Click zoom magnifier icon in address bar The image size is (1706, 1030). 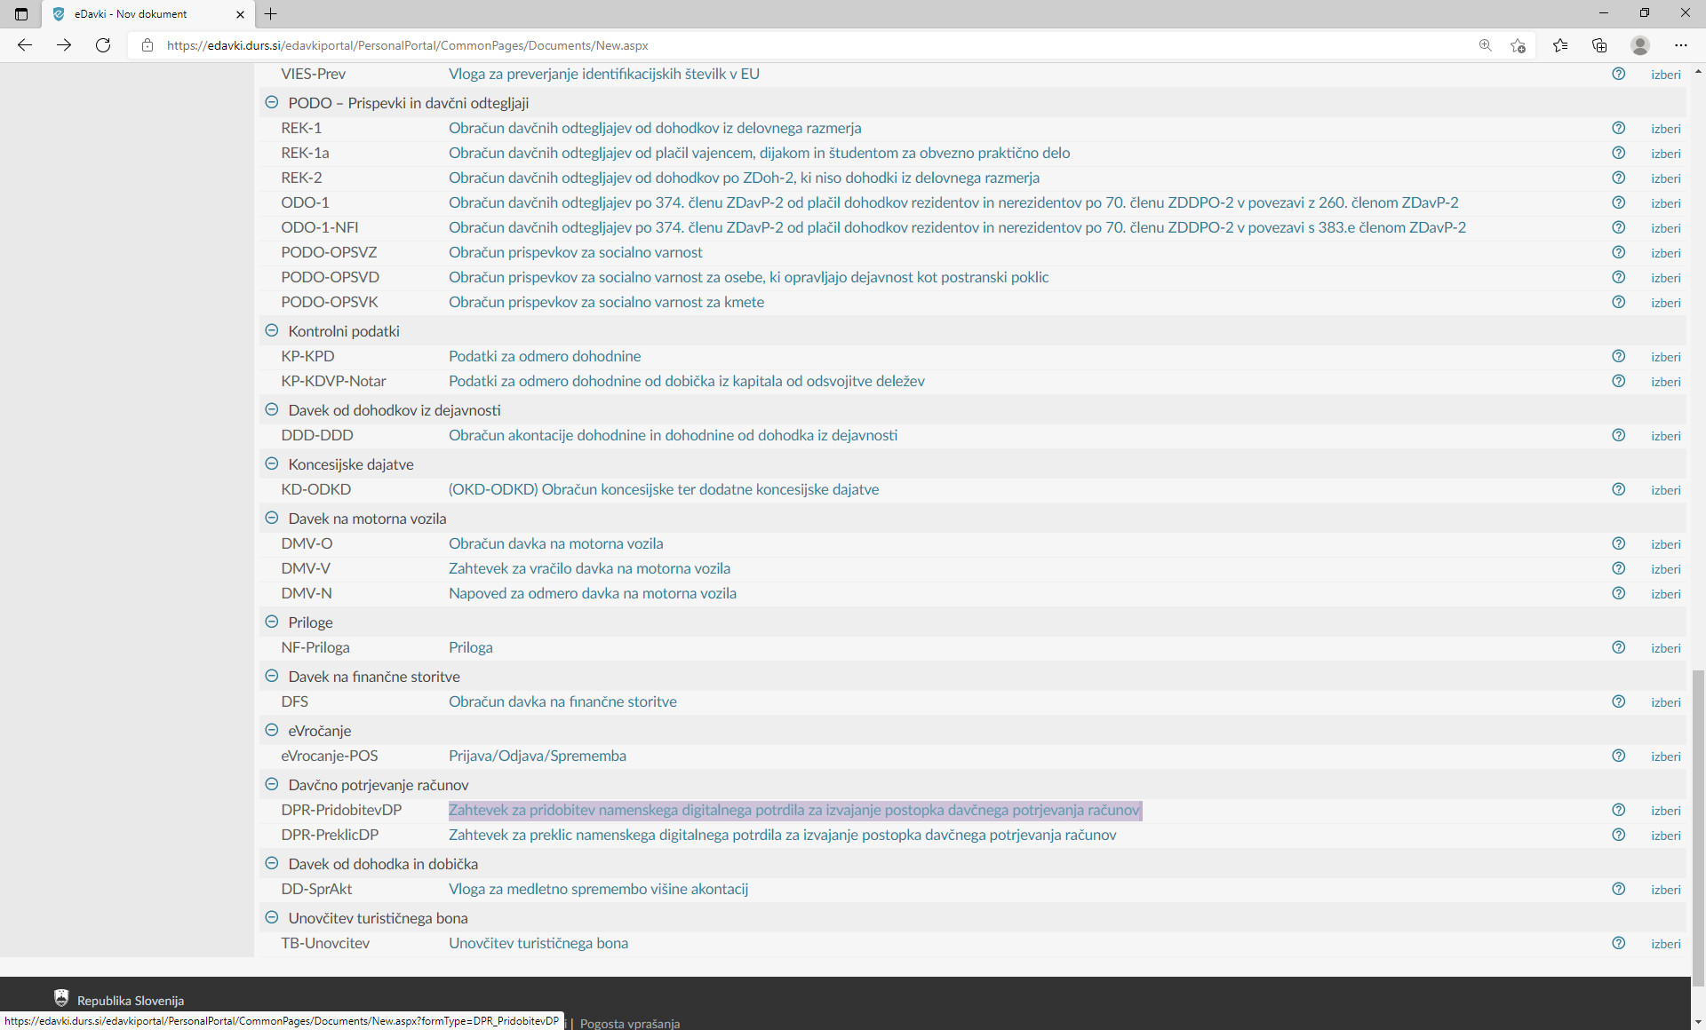pos(1485,45)
